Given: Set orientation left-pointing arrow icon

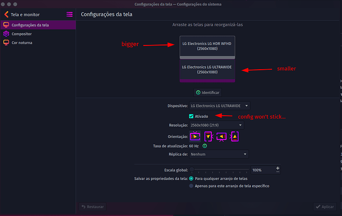Looking at the screenshot, I should pos(222,136).
